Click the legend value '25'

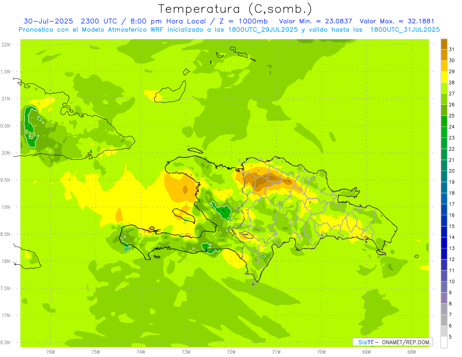pos(452,116)
